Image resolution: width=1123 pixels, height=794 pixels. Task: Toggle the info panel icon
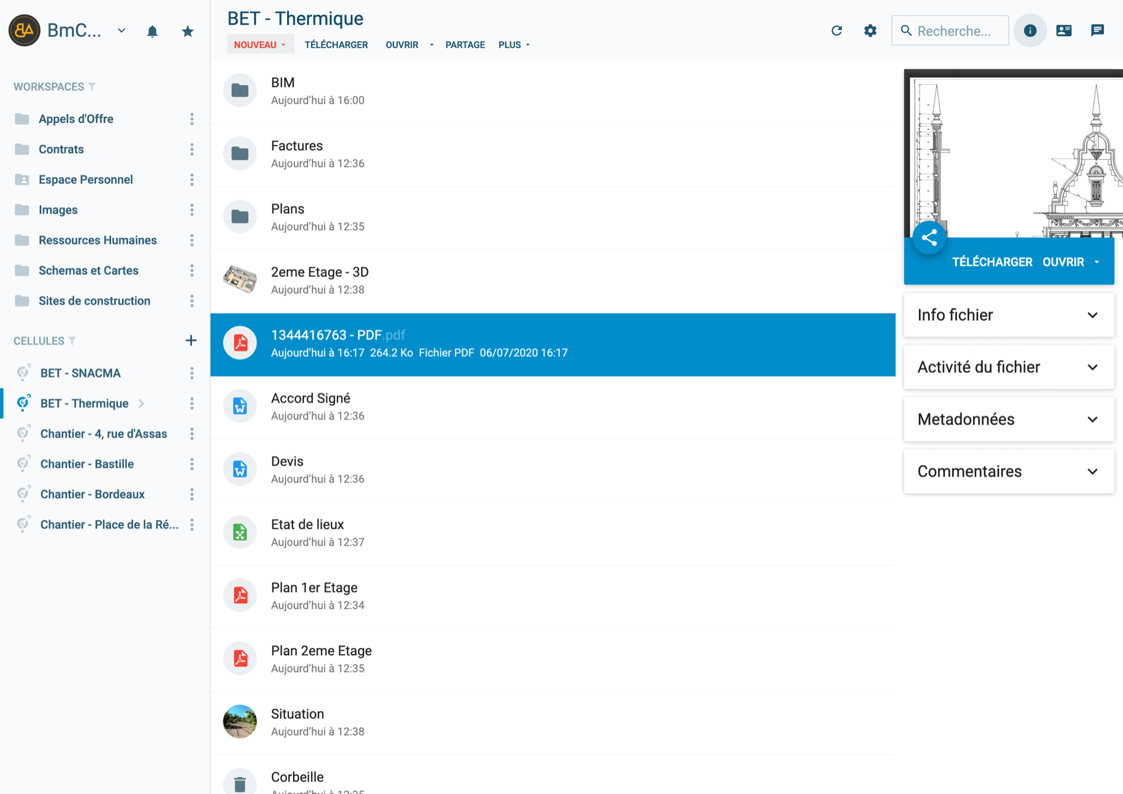[1030, 30]
